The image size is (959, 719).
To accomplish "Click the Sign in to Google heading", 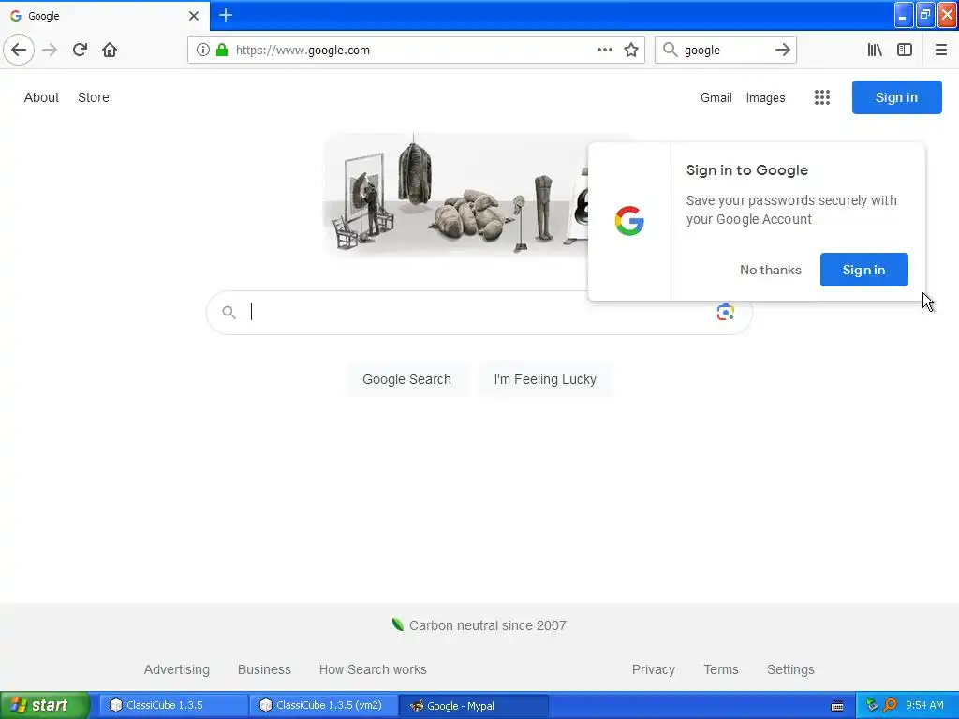I will pos(746,170).
